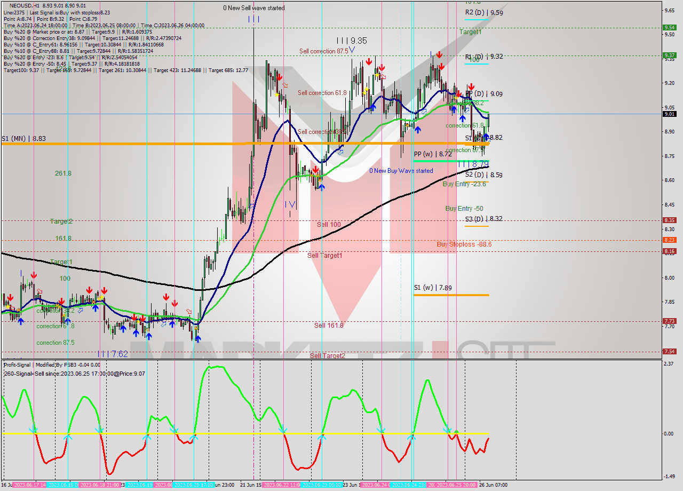
Task: Click the 8.00 price axis value
Action: point(669,278)
